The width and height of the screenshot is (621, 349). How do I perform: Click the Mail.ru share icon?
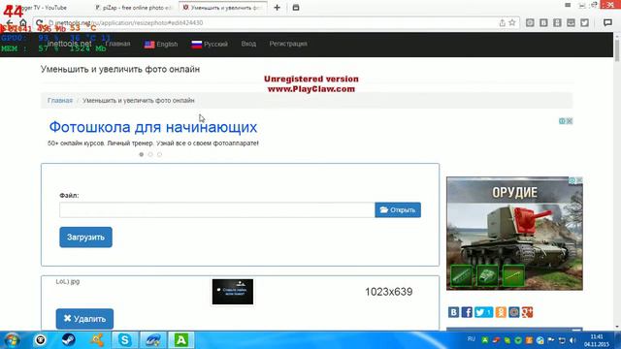point(513,312)
